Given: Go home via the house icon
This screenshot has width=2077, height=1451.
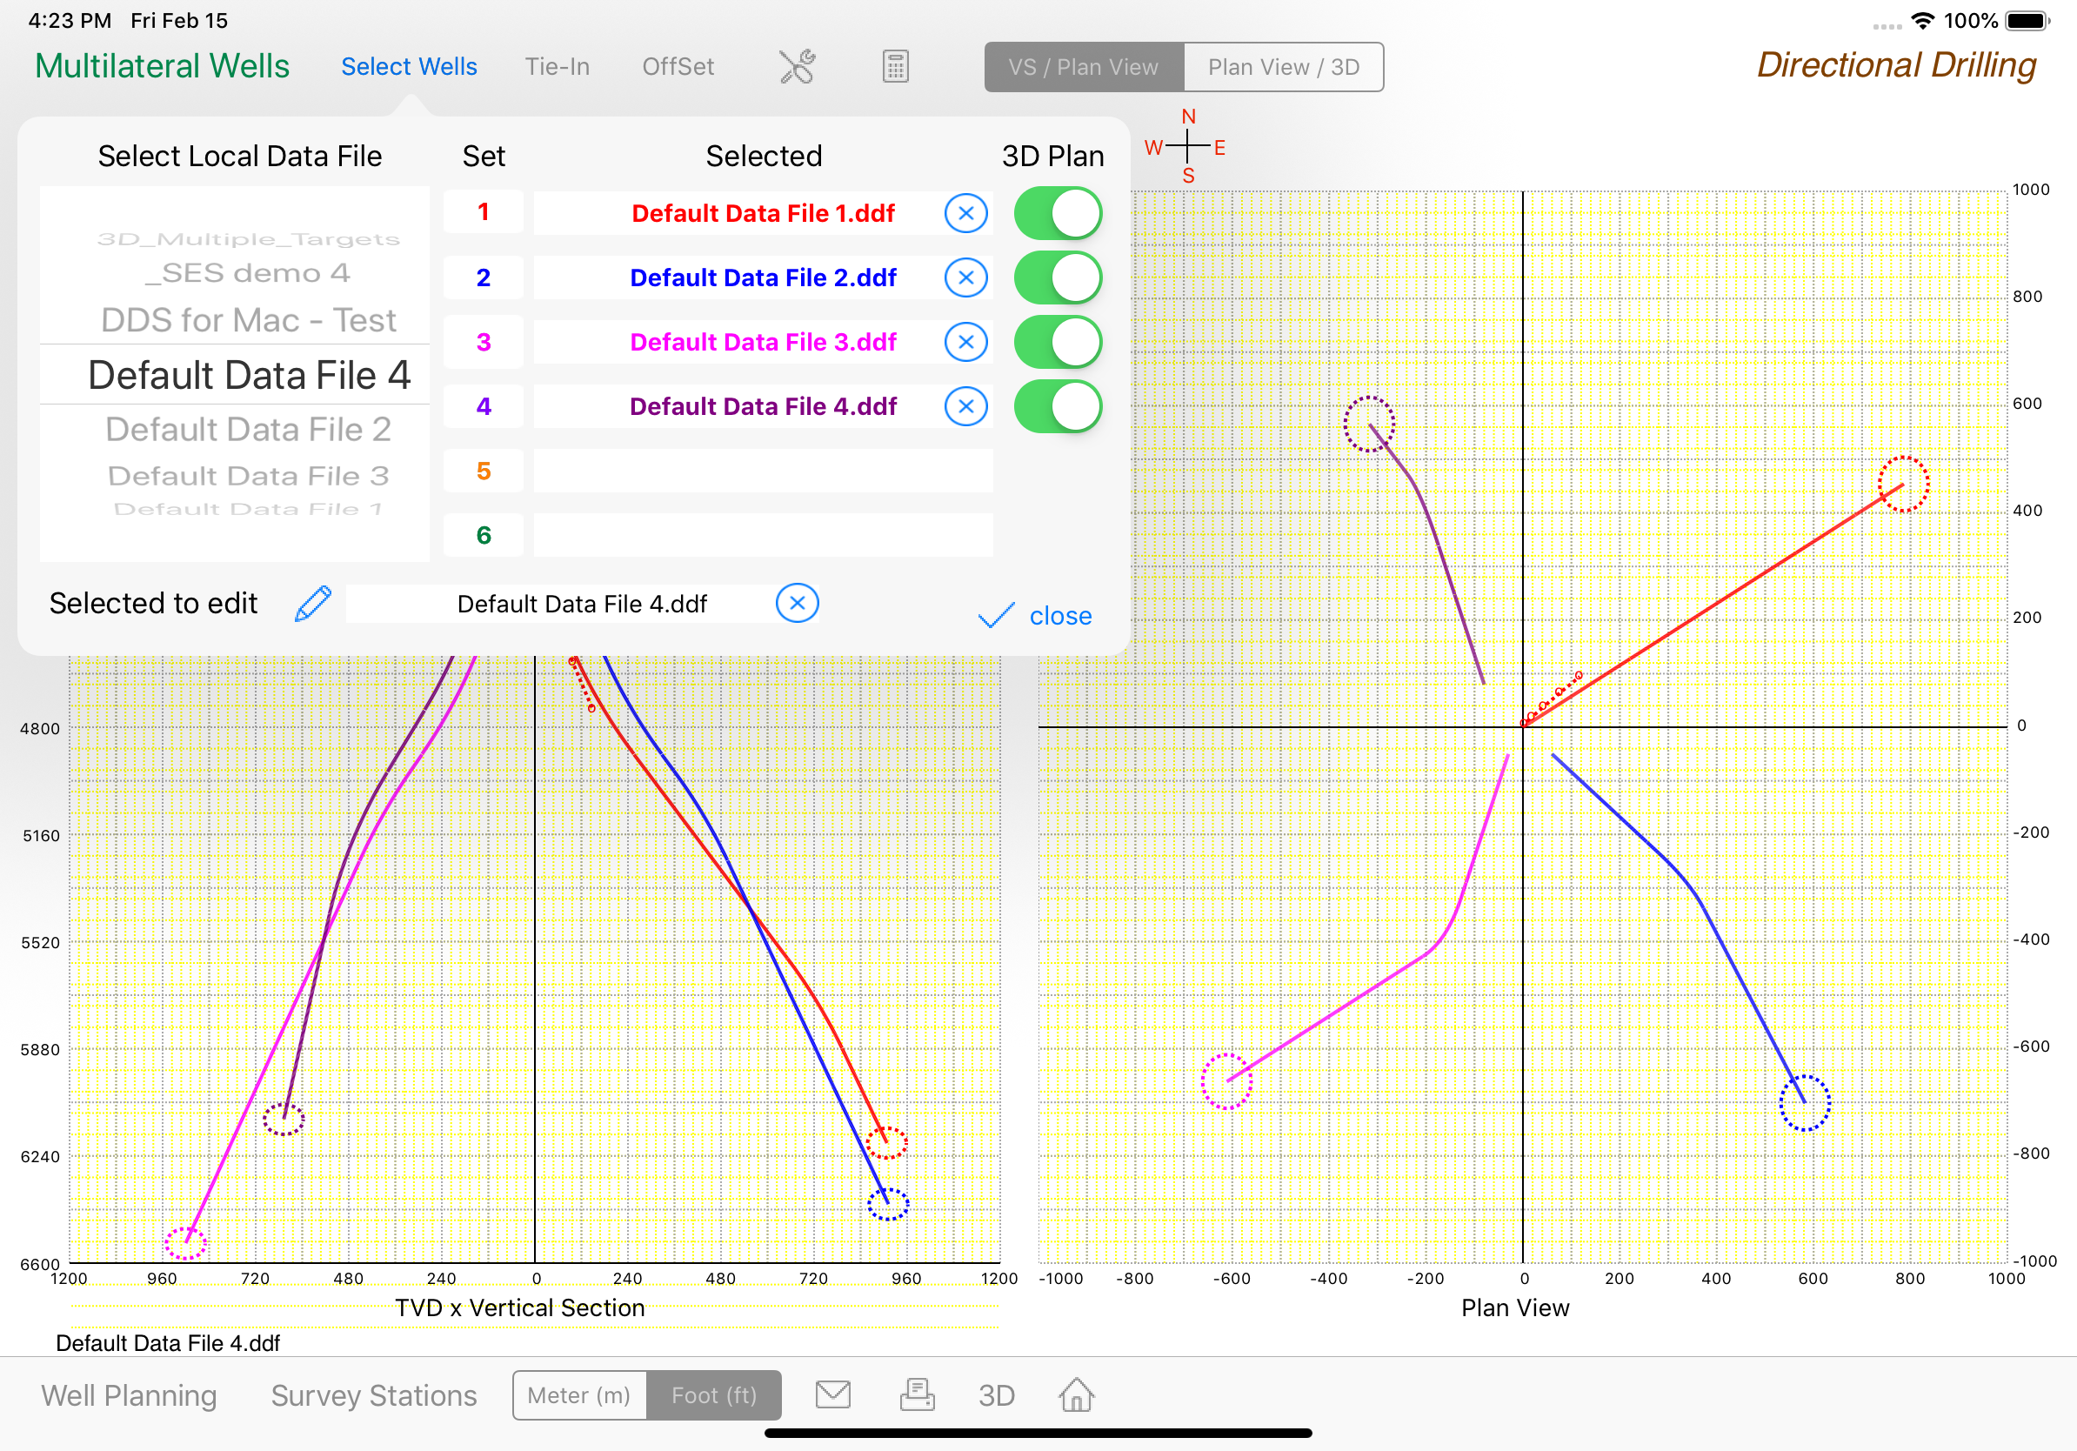Looking at the screenshot, I should click(x=1076, y=1394).
